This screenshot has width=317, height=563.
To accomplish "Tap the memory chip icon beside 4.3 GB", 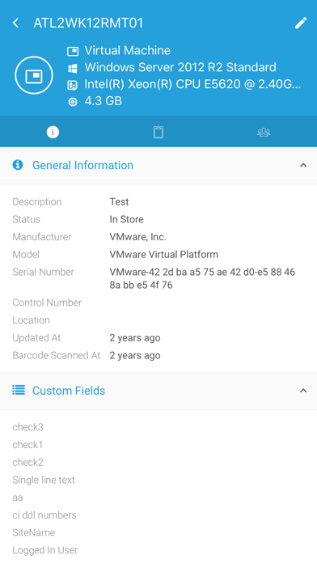I will point(73,102).
